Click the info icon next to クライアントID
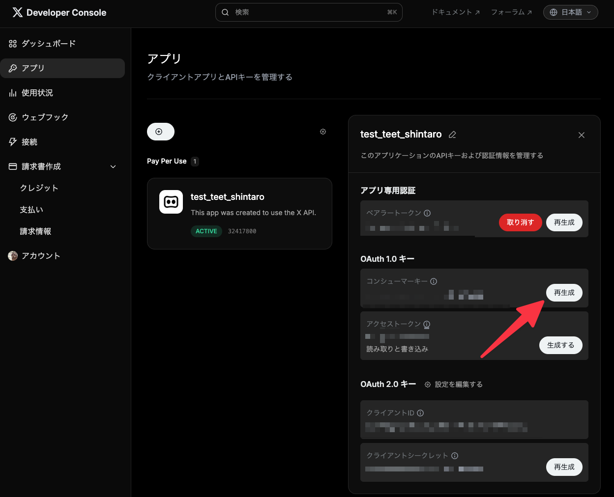Image resolution: width=614 pixels, height=497 pixels. [x=420, y=413]
